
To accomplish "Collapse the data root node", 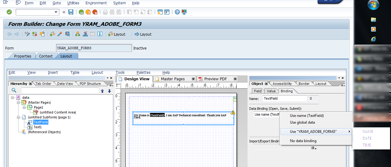I will [x=13, y=97].
